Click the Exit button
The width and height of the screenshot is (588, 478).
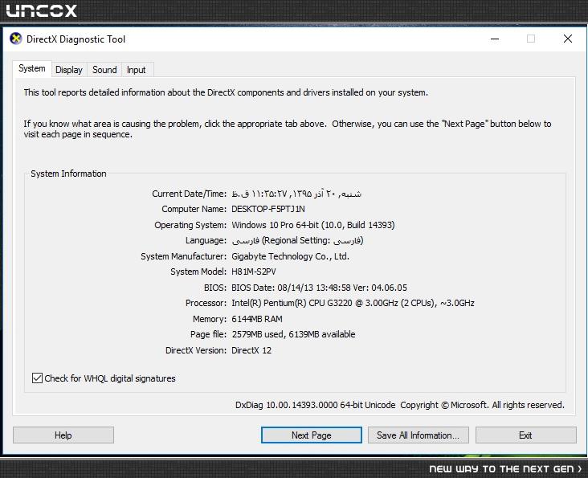pos(525,435)
